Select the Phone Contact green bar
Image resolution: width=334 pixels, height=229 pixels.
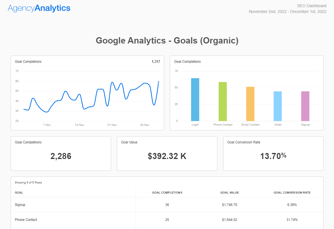coord(223,101)
